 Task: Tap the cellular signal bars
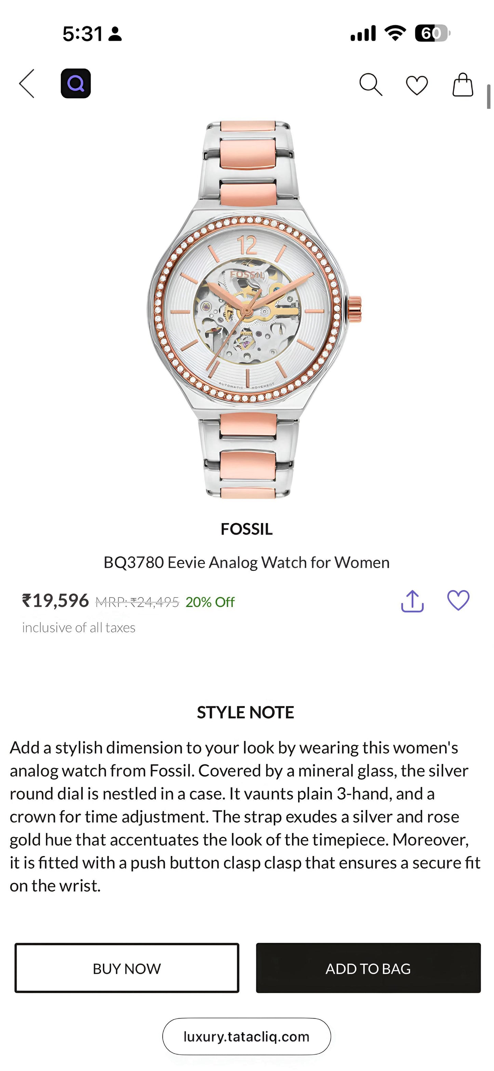click(363, 33)
